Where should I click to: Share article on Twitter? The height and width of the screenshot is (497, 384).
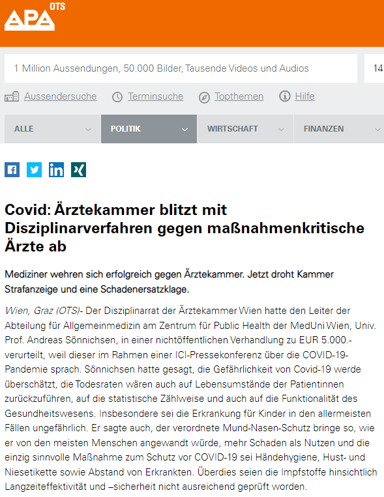pos(35,169)
